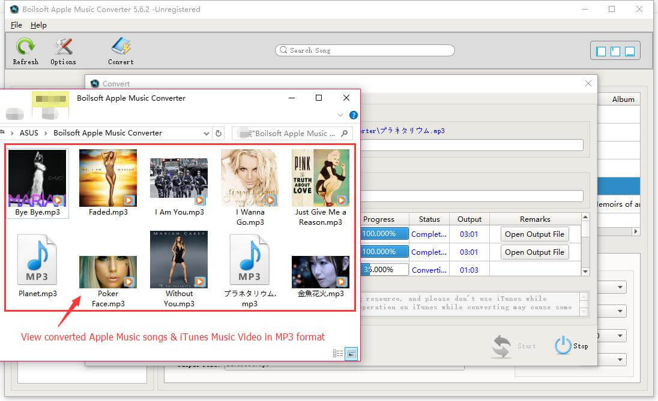Screen dimensions: 658x401
Task: Click the Status column header
Action: (429, 219)
